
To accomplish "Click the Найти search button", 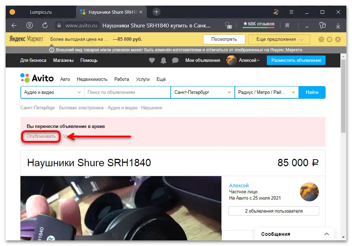I will click(x=312, y=92).
